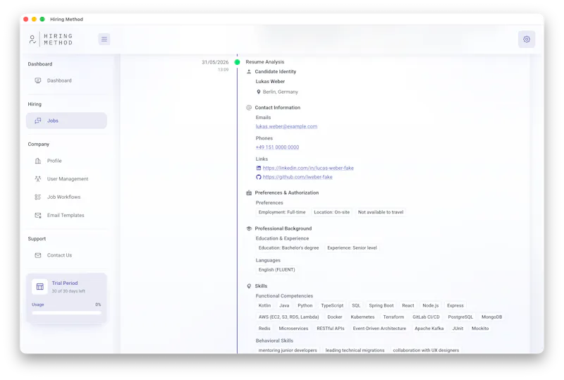Click the Terraform skill tag
564x380 pixels.
pyautogui.click(x=393, y=317)
